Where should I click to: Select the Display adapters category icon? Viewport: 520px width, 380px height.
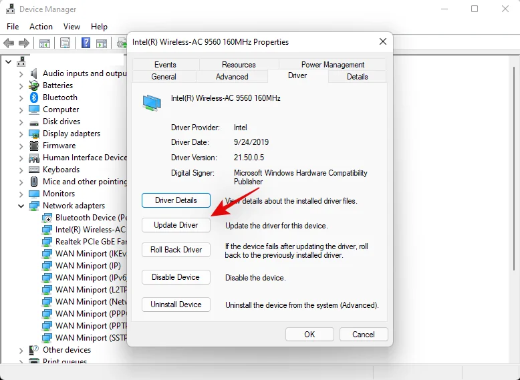[34, 134]
